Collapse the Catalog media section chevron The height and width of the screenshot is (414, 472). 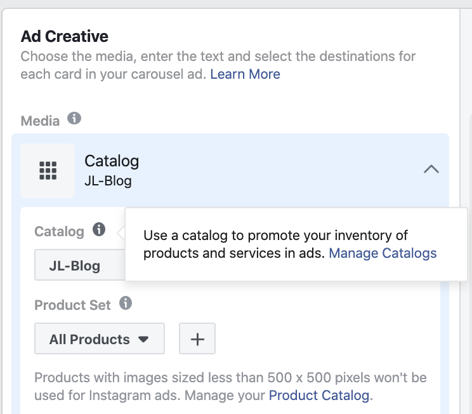pyautogui.click(x=431, y=169)
